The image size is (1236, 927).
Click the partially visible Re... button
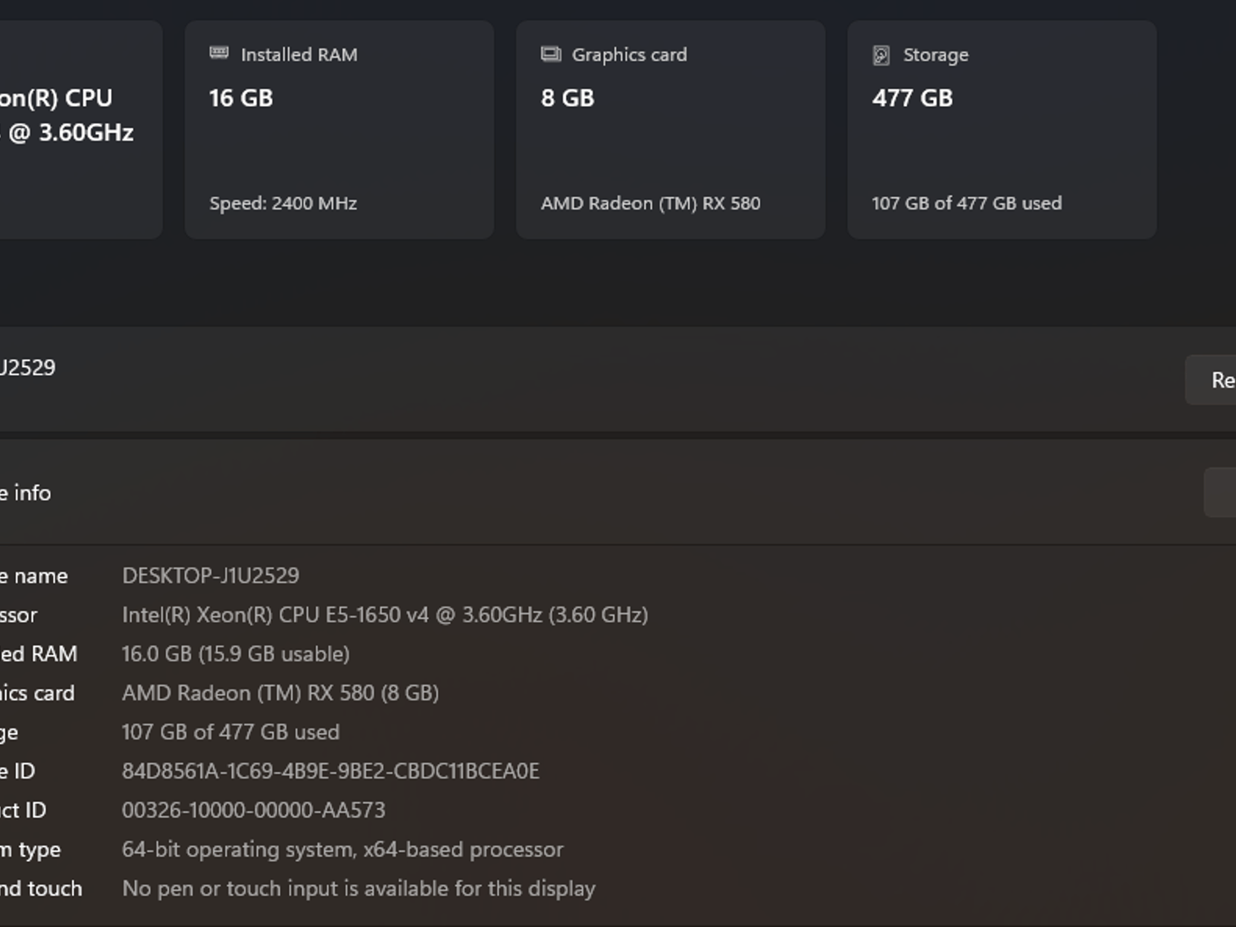(x=1211, y=380)
